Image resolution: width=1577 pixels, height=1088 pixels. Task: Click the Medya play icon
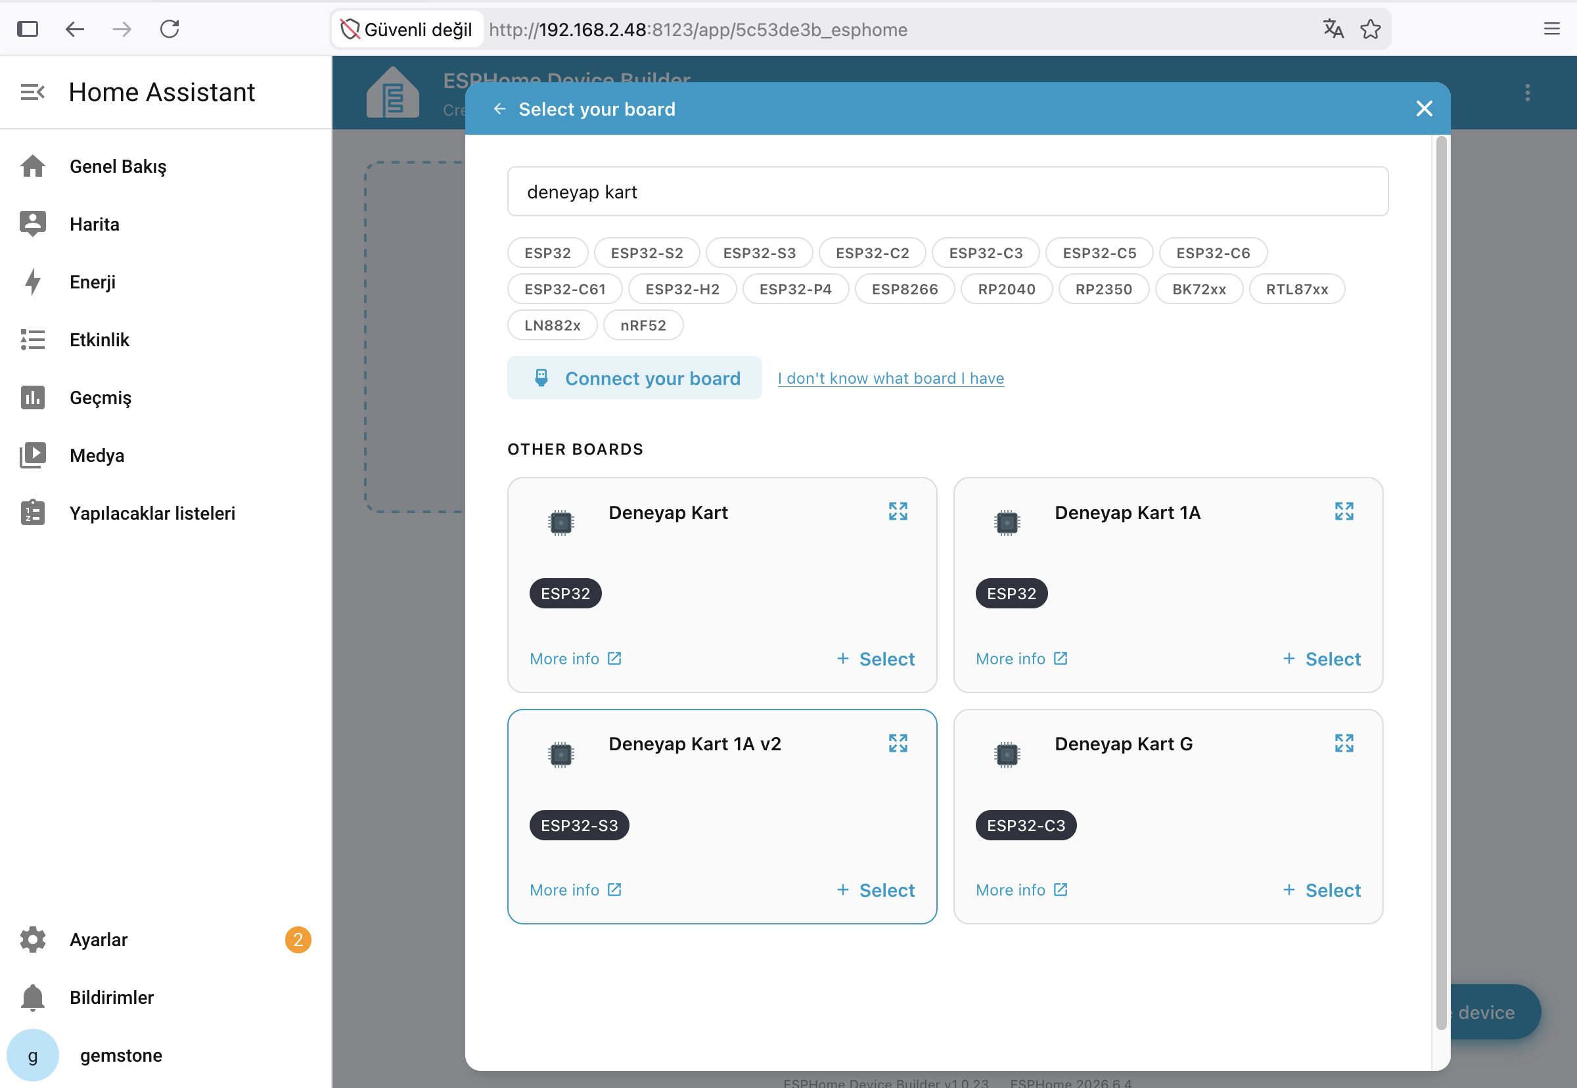click(33, 455)
